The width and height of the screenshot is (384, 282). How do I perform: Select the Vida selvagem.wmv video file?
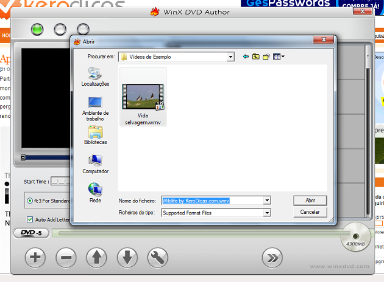click(143, 97)
